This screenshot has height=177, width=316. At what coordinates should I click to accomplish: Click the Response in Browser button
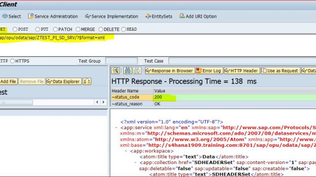point(169,71)
